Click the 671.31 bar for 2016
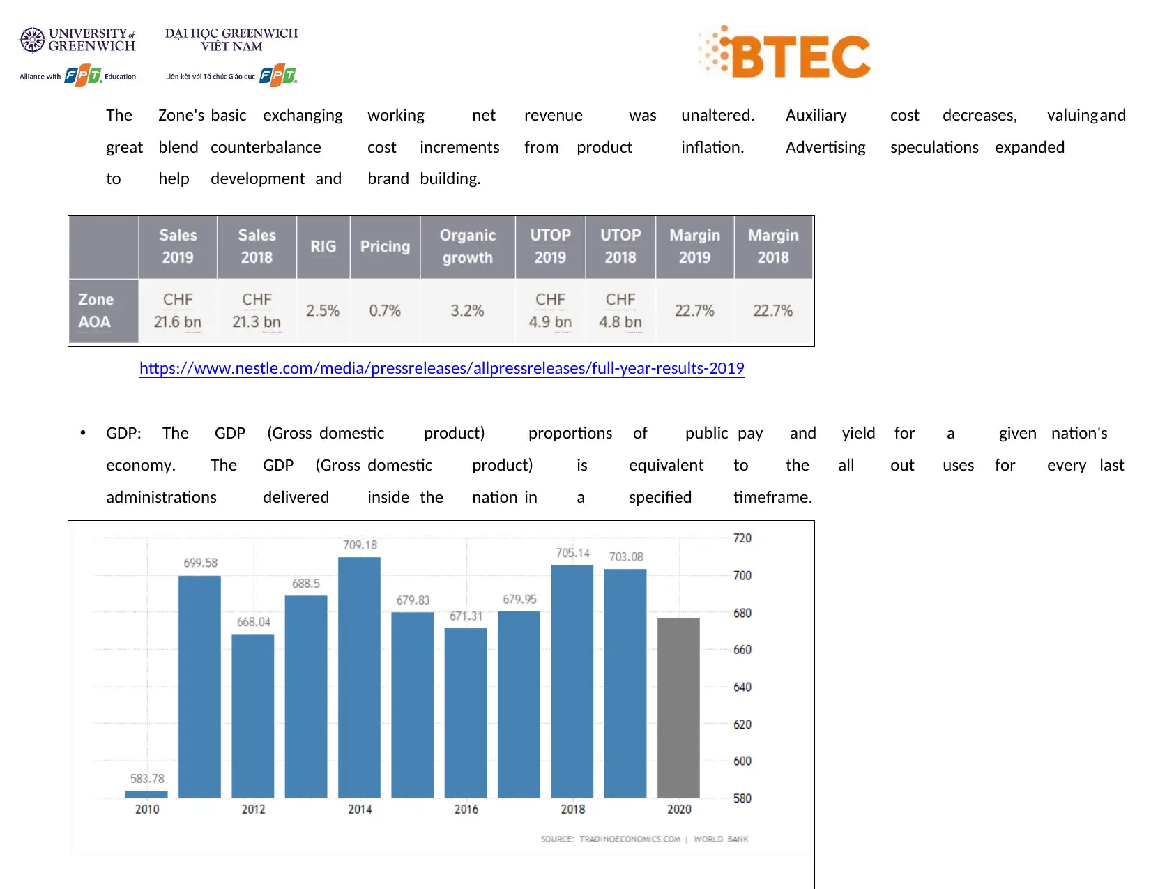The image size is (1151, 889). pos(466,713)
